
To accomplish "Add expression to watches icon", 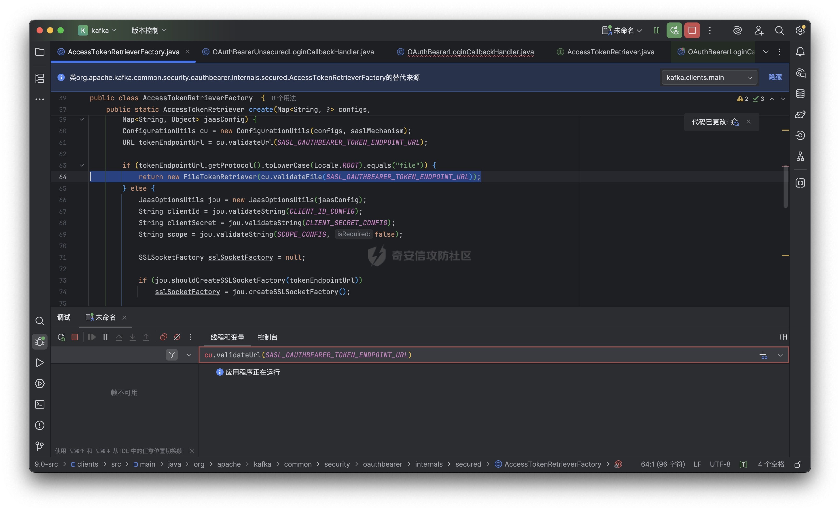I will point(763,355).
